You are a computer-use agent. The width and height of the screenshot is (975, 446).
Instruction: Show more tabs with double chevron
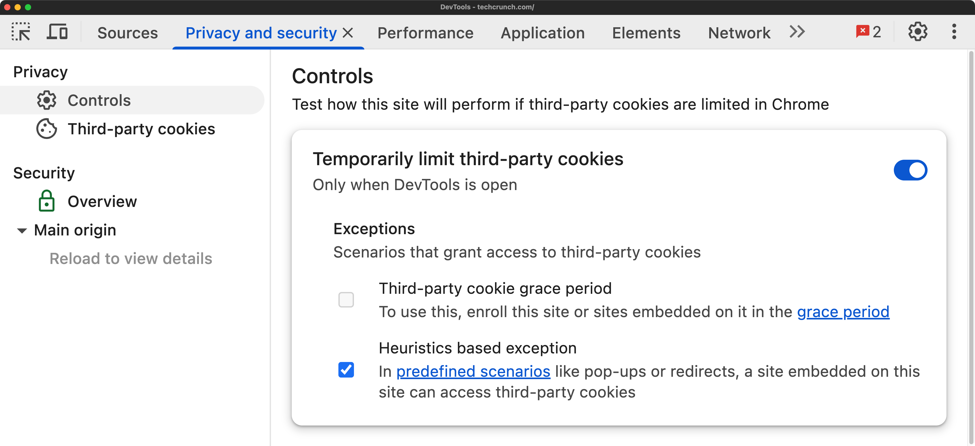click(797, 32)
